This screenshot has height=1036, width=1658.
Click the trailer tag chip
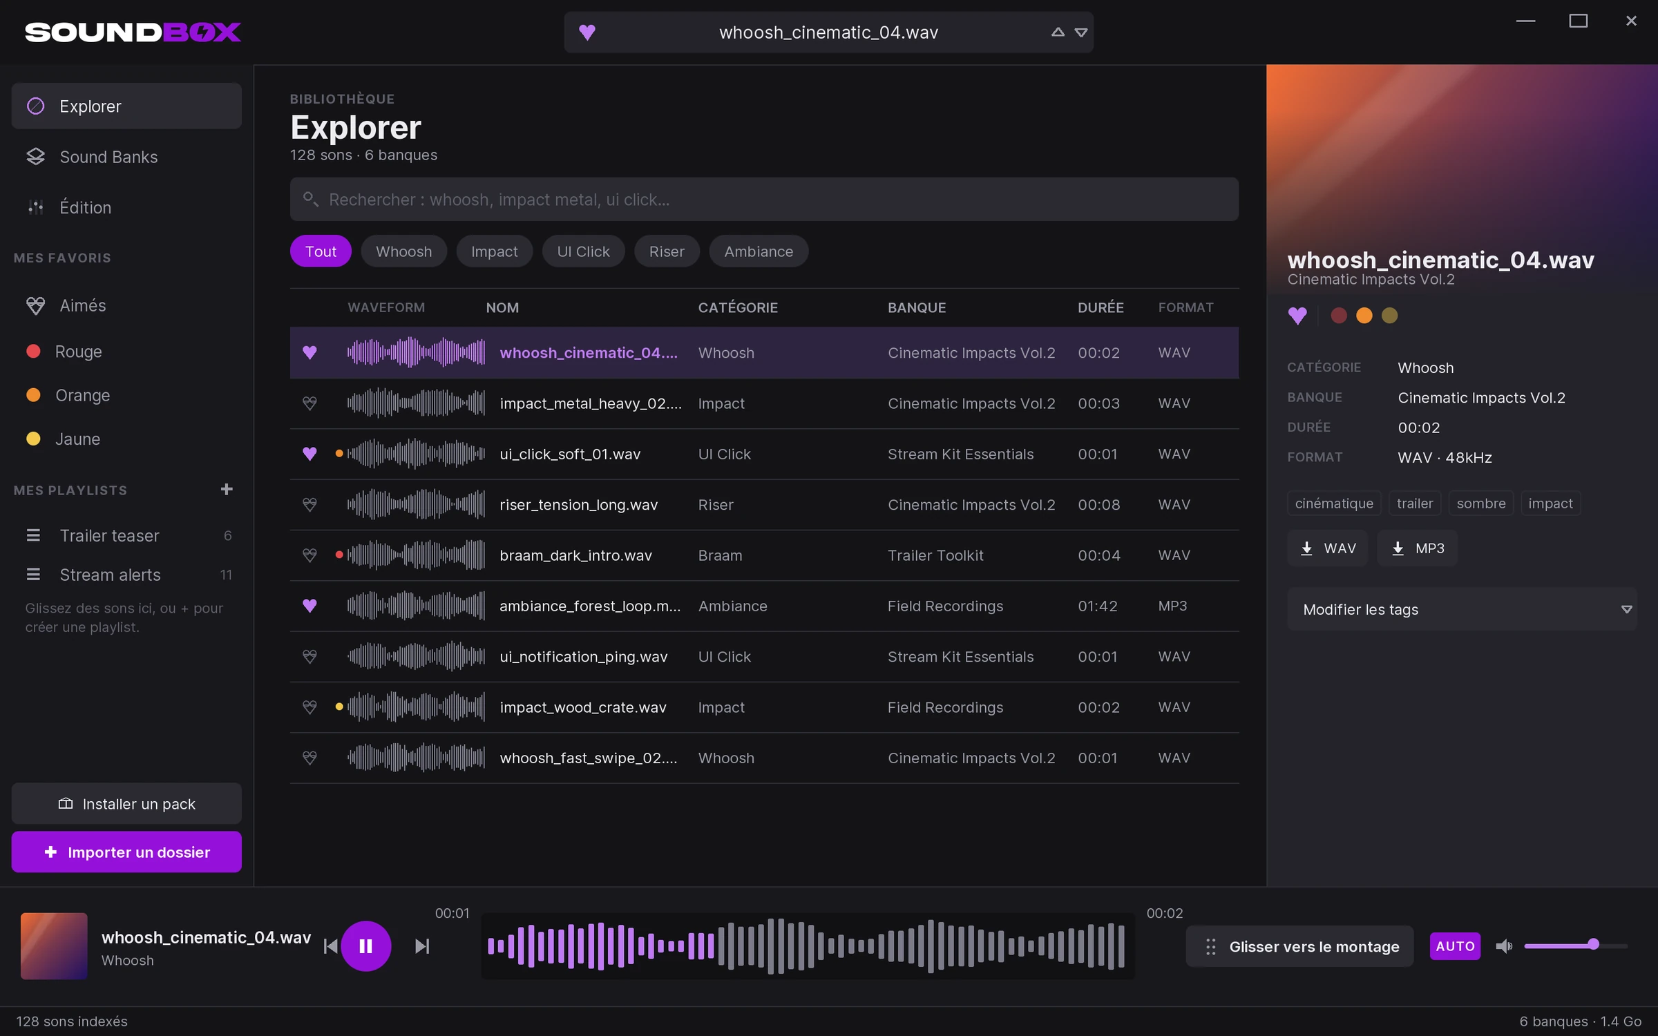click(x=1415, y=503)
